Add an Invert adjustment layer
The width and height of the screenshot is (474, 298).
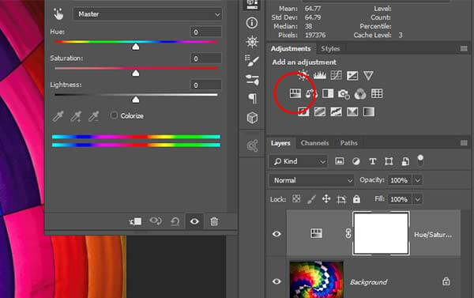click(x=303, y=111)
